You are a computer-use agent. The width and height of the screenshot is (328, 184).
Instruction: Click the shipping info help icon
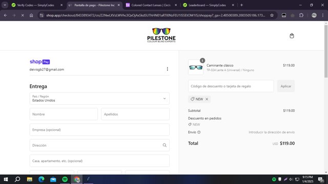point(199,132)
